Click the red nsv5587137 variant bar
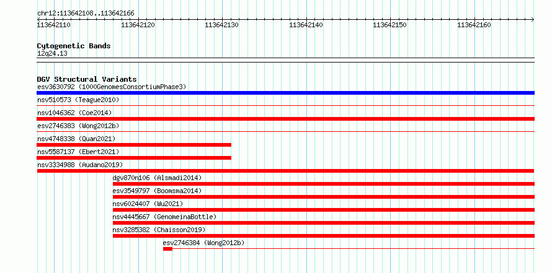The width and height of the screenshot is (552, 273). [x=134, y=158]
